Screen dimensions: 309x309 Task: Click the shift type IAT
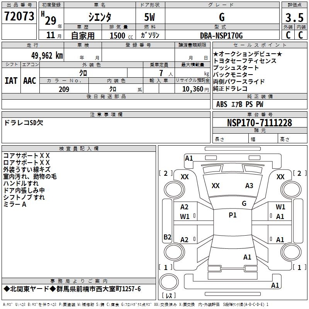11,81
